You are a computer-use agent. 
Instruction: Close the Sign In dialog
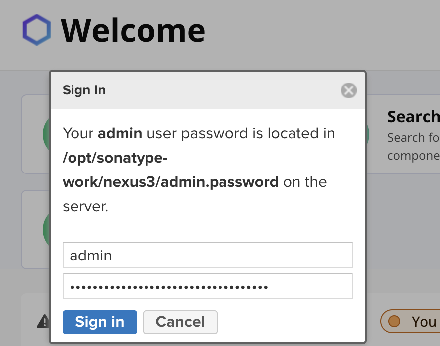click(x=348, y=90)
